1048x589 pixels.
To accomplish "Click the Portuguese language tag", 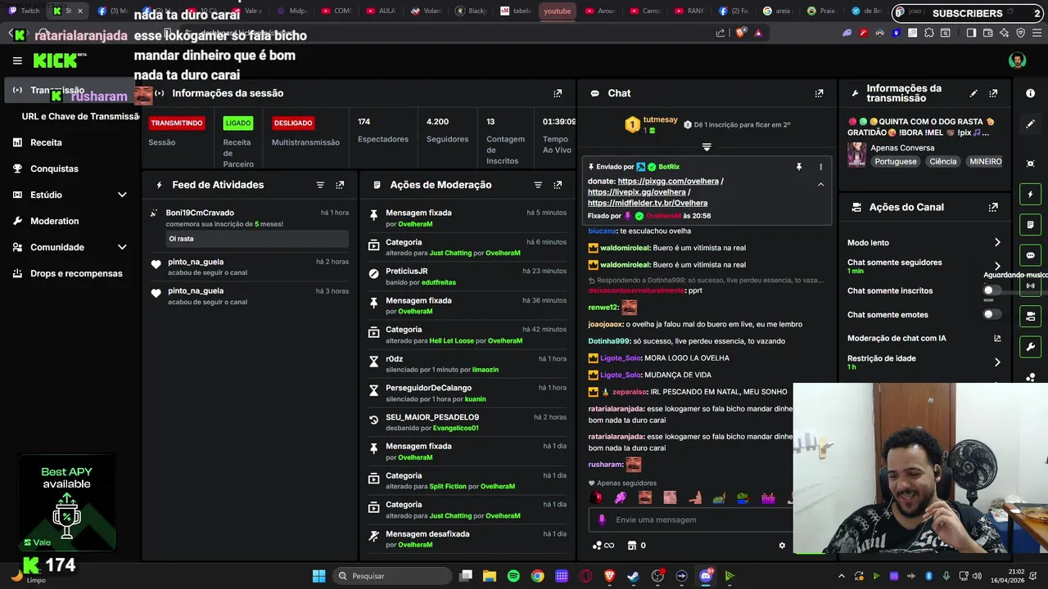I will (895, 162).
